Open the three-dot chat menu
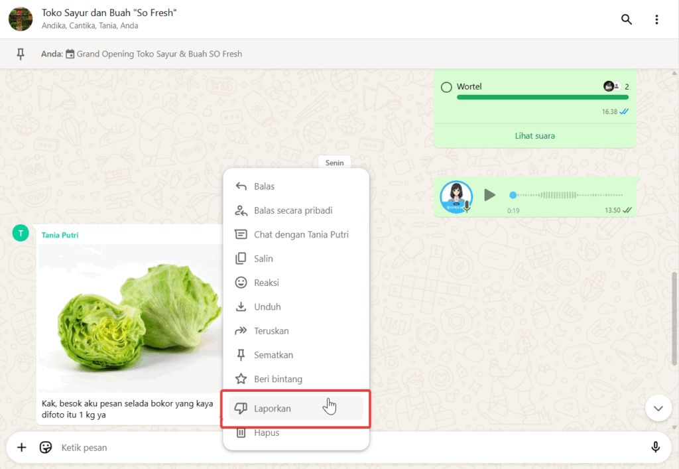679x469 pixels. pyautogui.click(x=656, y=19)
